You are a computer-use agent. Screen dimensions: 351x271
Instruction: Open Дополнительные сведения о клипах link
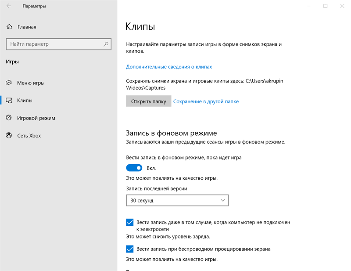click(169, 67)
